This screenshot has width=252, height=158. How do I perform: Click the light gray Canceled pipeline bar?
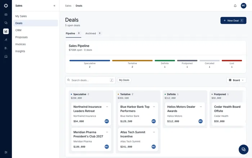[x=210, y=61]
